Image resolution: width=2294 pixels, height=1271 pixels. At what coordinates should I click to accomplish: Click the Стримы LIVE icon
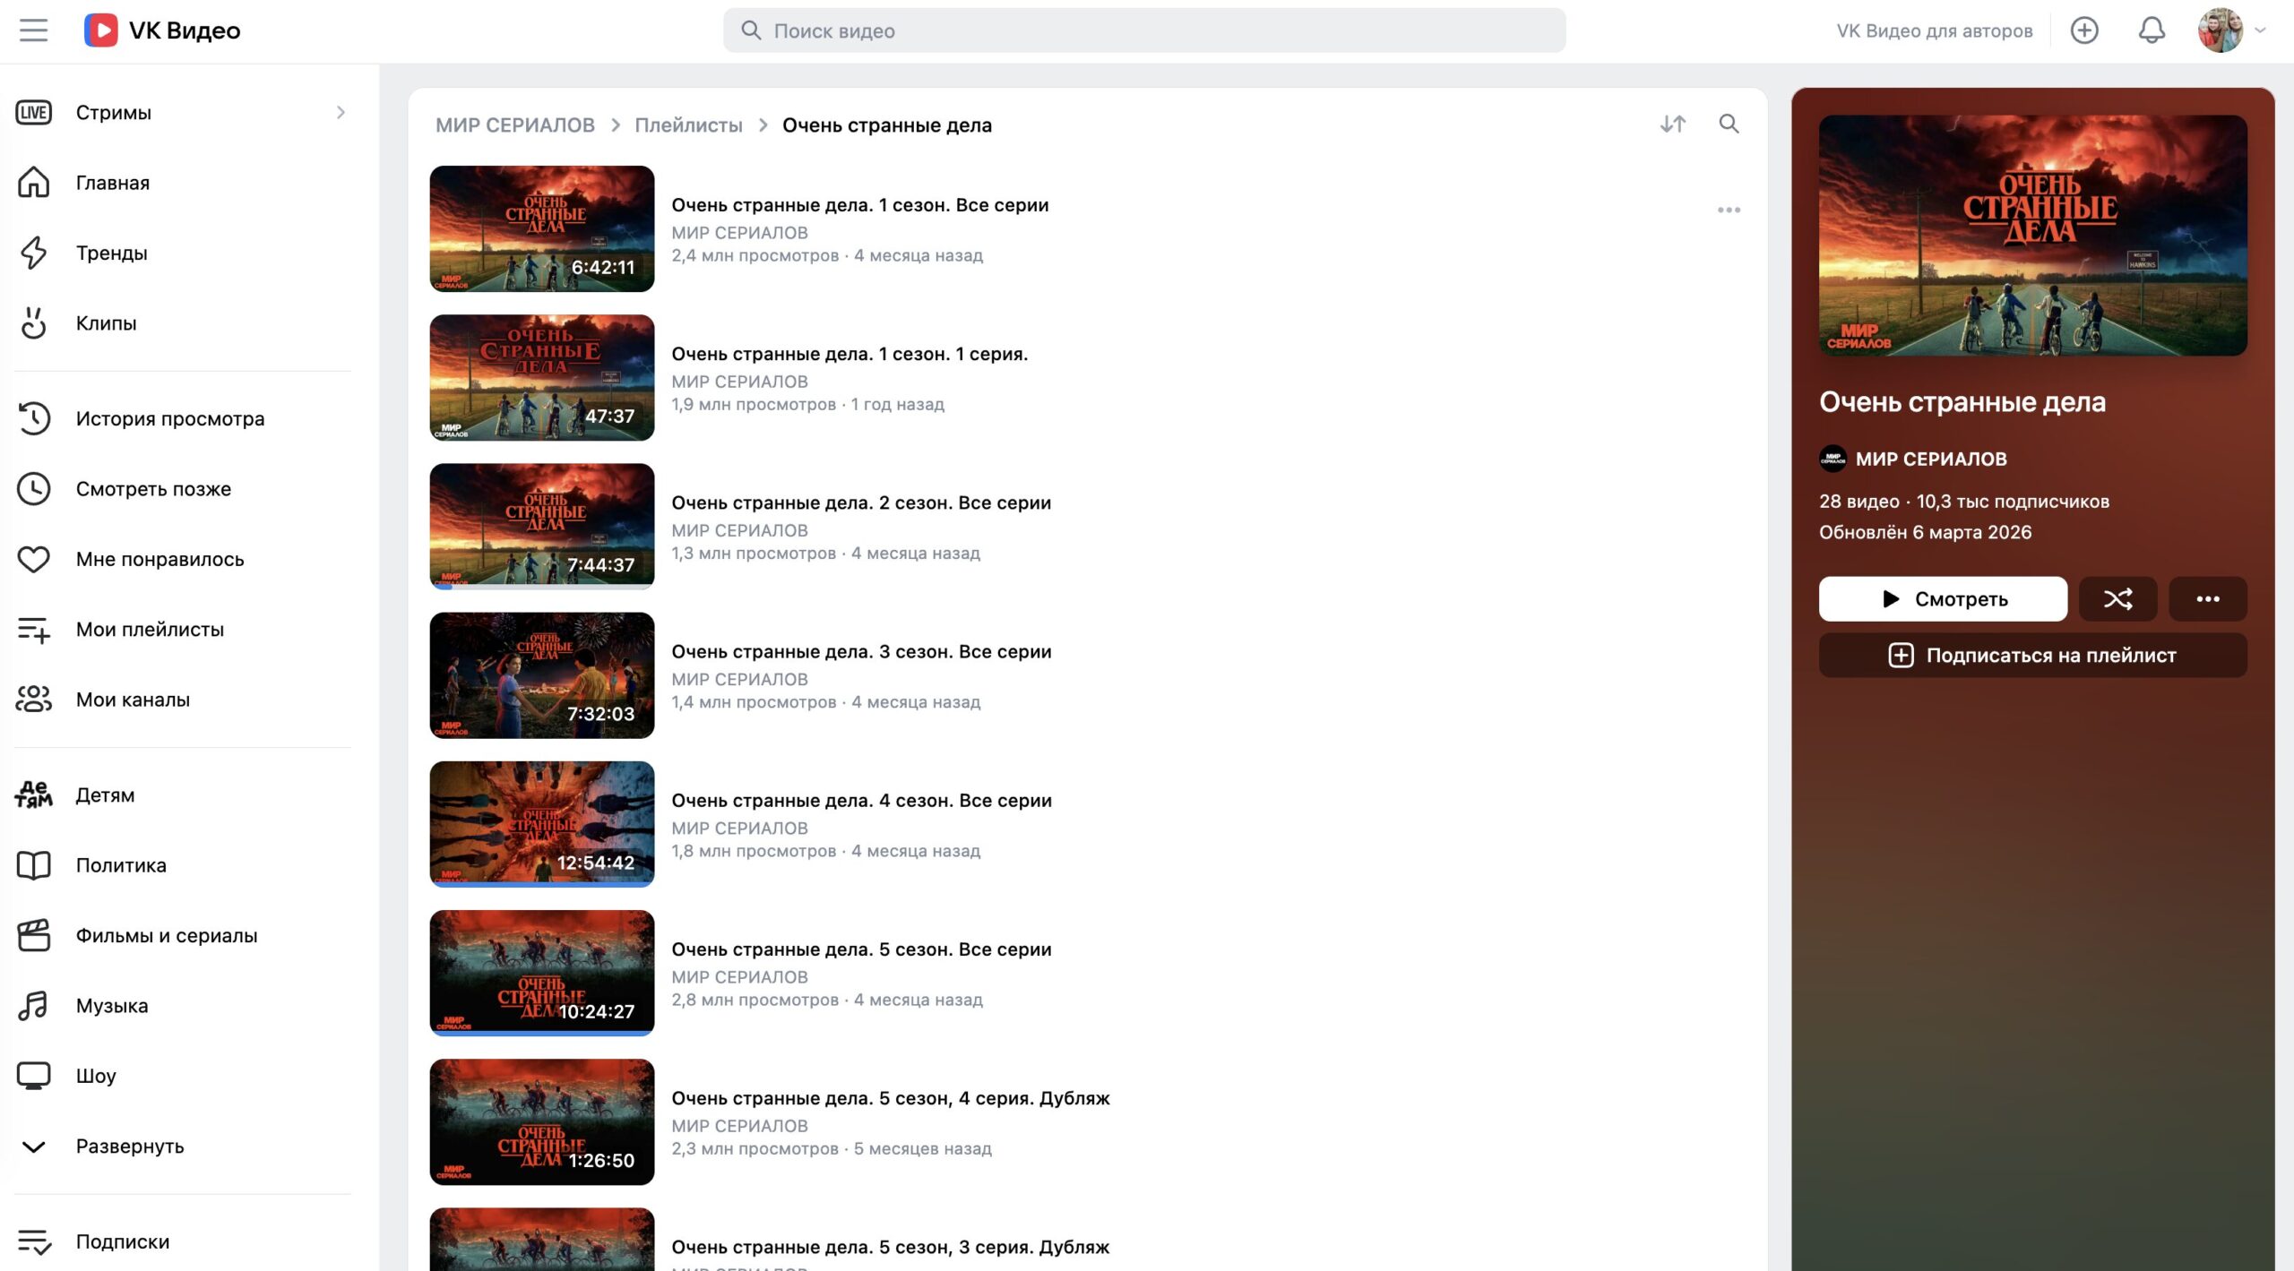[33, 112]
